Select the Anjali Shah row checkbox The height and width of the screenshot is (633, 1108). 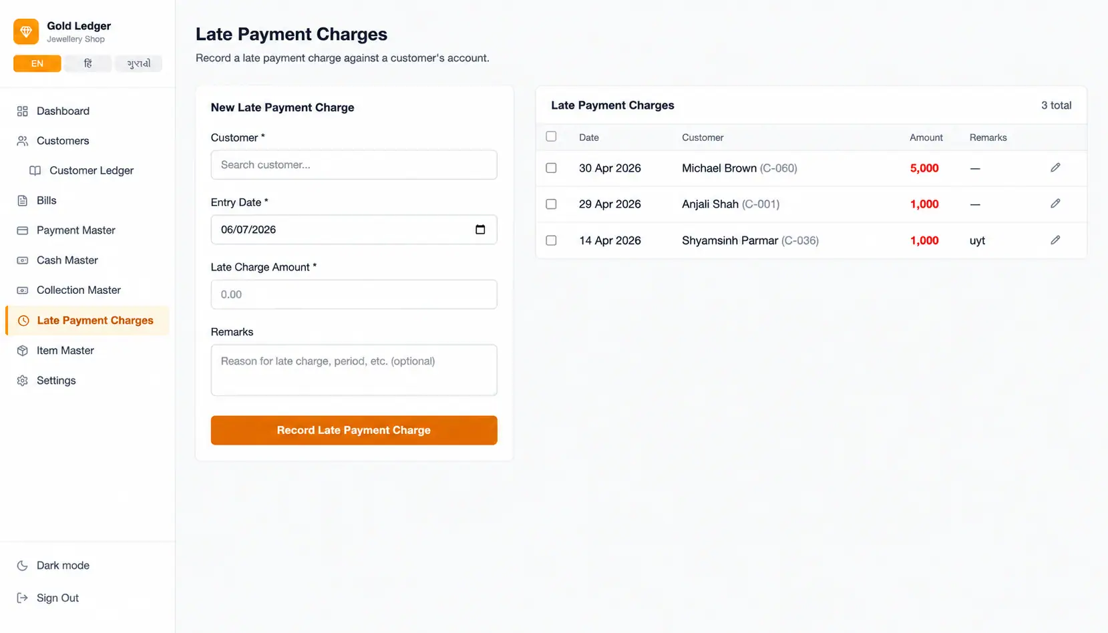click(x=551, y=204)
